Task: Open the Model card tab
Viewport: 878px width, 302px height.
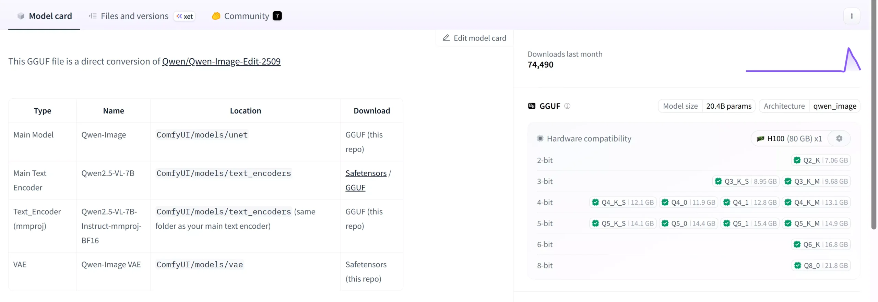Action: click(x=44, y=16)
